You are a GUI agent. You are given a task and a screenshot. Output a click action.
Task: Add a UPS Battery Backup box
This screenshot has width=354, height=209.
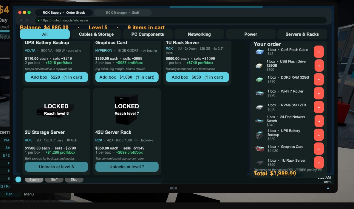(56, 77)
